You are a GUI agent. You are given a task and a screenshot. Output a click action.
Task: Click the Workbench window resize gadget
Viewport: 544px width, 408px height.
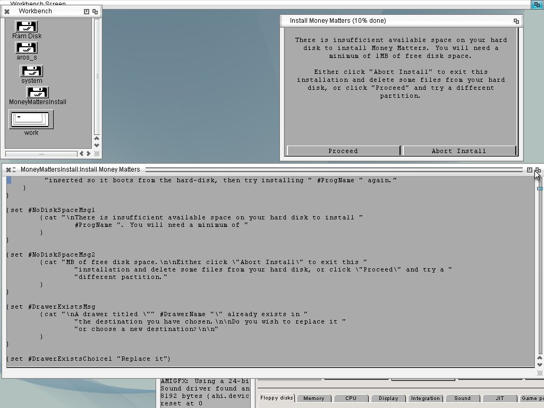point(97,154)
